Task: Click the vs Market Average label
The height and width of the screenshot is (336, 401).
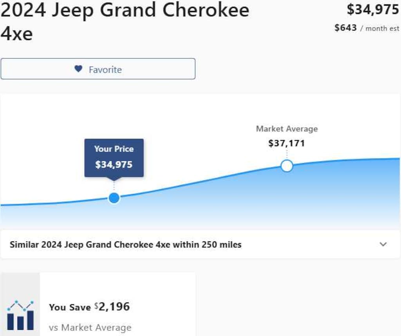Action: 90,327
